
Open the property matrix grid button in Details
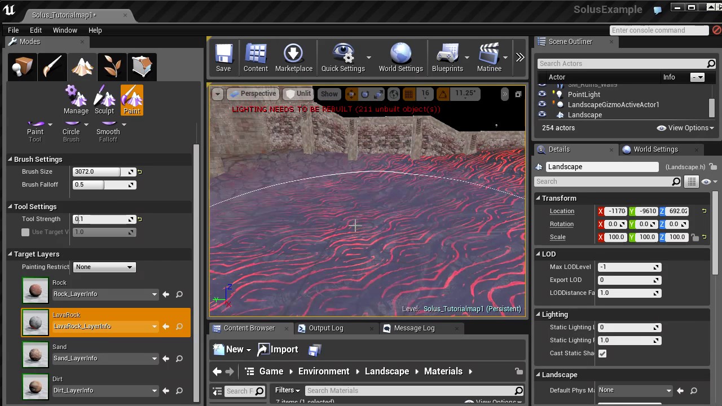pyautogui.click(x=692, y=182)
